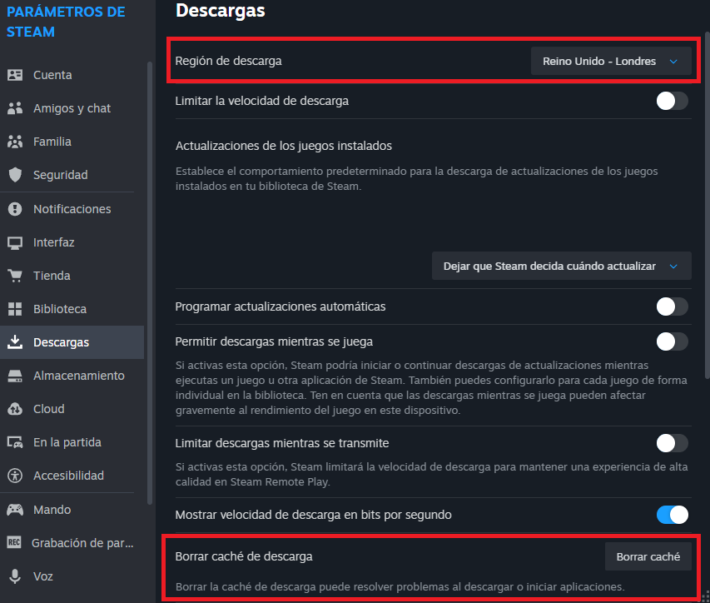710x603 pixels.
Task: Click the Descargas panel vertical scrollbar
Action: (x=707, y=205)
